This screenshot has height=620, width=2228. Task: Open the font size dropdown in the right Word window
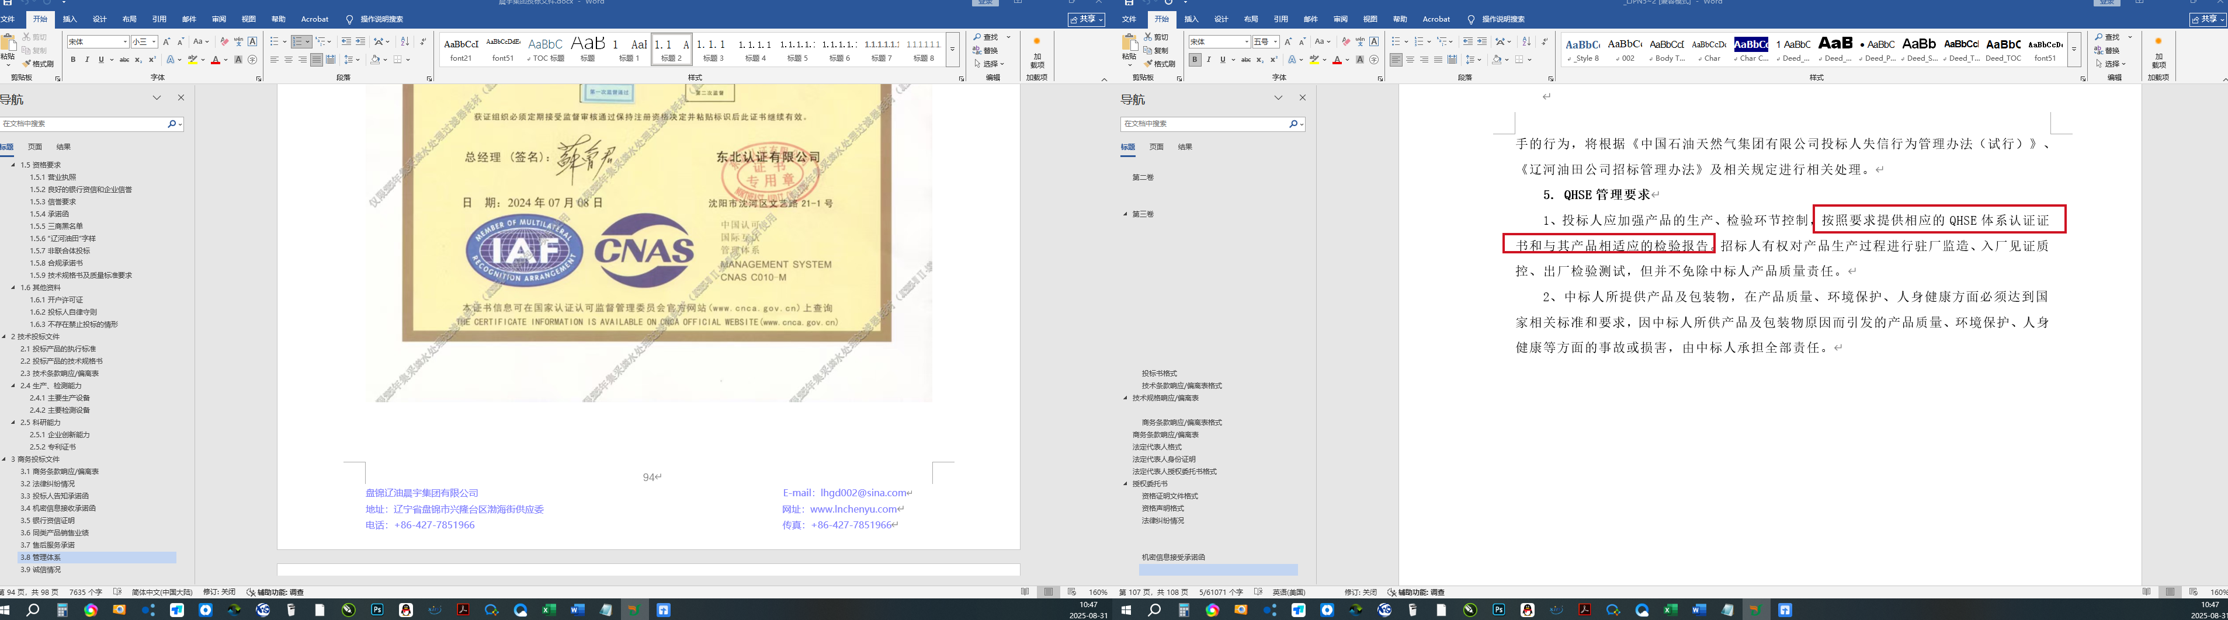coord(1276,41)
